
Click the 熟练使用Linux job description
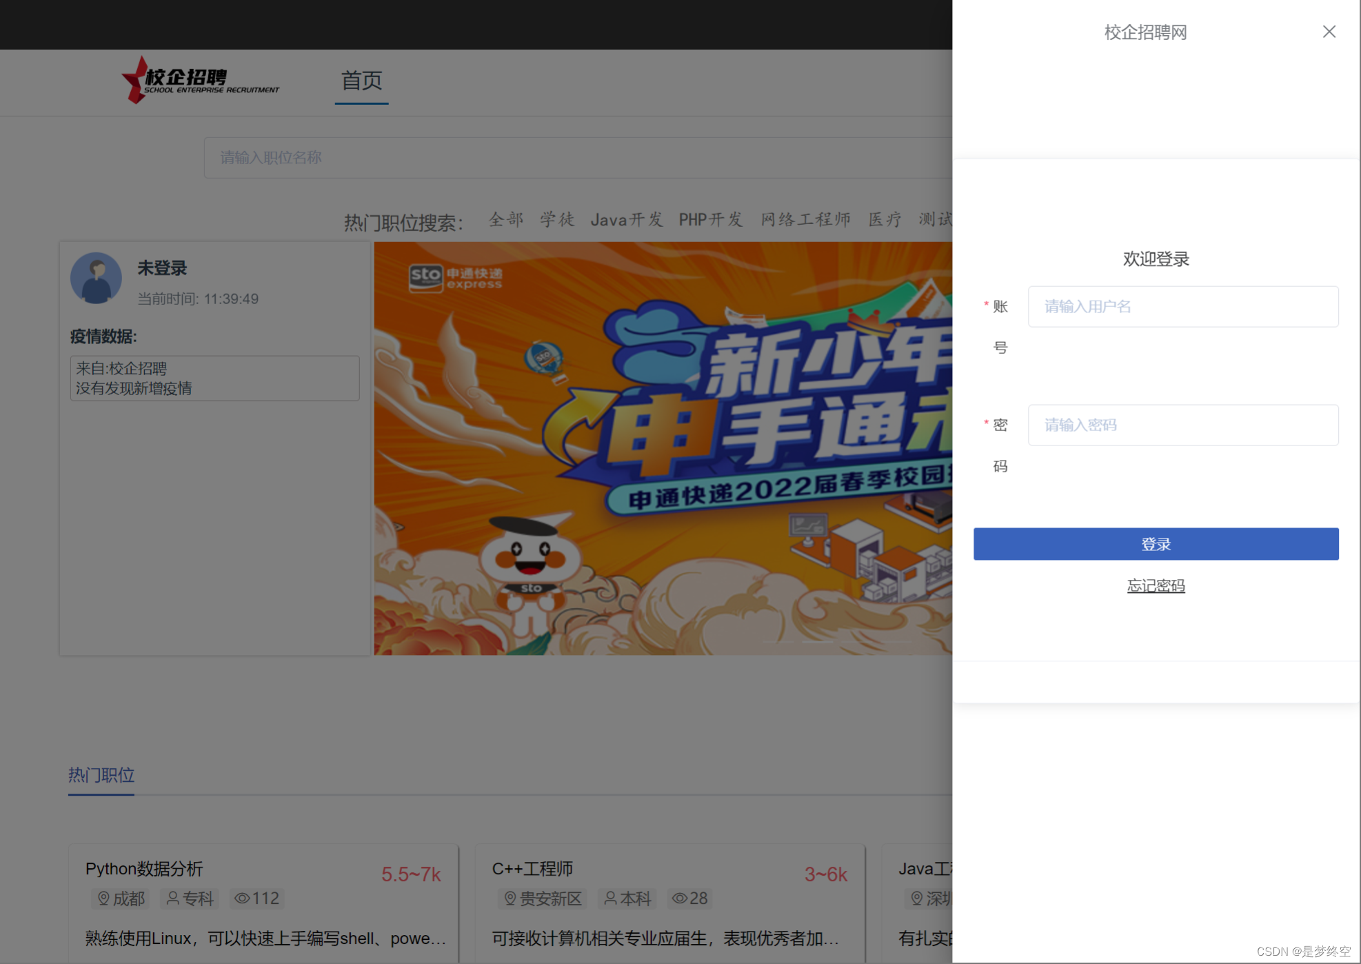click(265, 938)
